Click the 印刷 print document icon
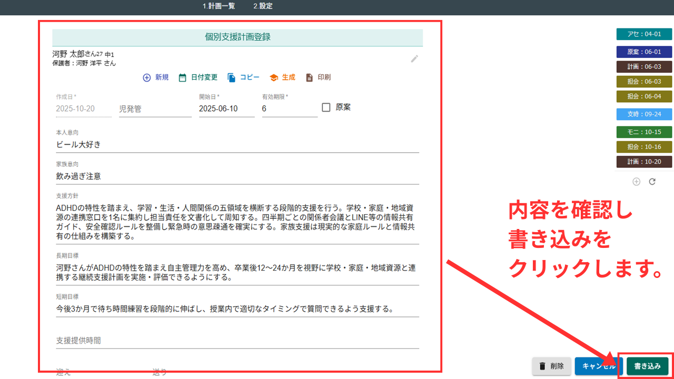This screenshot has height=379, width=674. (309, 77)
